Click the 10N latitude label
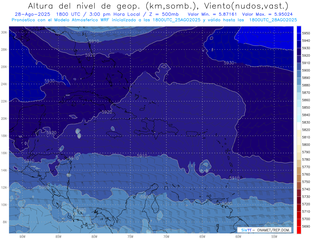Image resolution: width=311 pixels, height=240 pixels. (4, 205)
